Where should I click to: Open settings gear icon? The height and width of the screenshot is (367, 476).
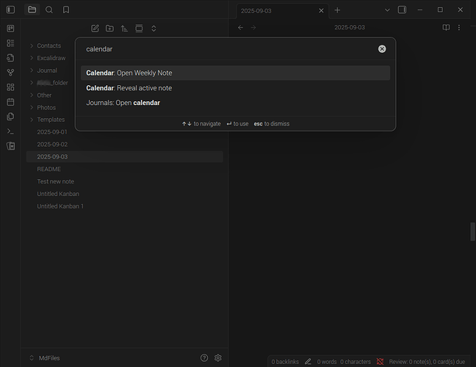218,358
